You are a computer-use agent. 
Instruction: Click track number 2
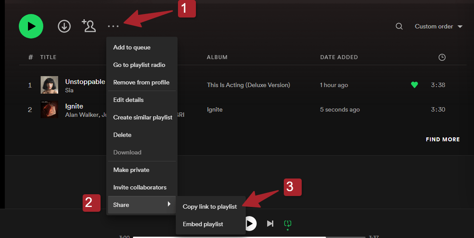tap(30, 109)
